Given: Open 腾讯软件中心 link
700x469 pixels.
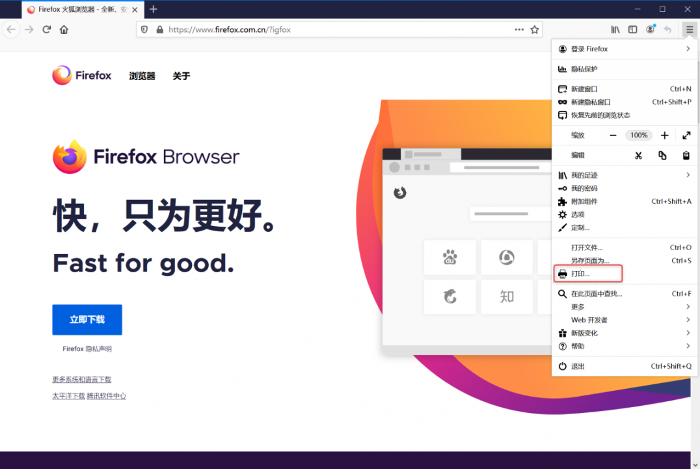Looking at the screenshot, I should click(x=106, y=395).
